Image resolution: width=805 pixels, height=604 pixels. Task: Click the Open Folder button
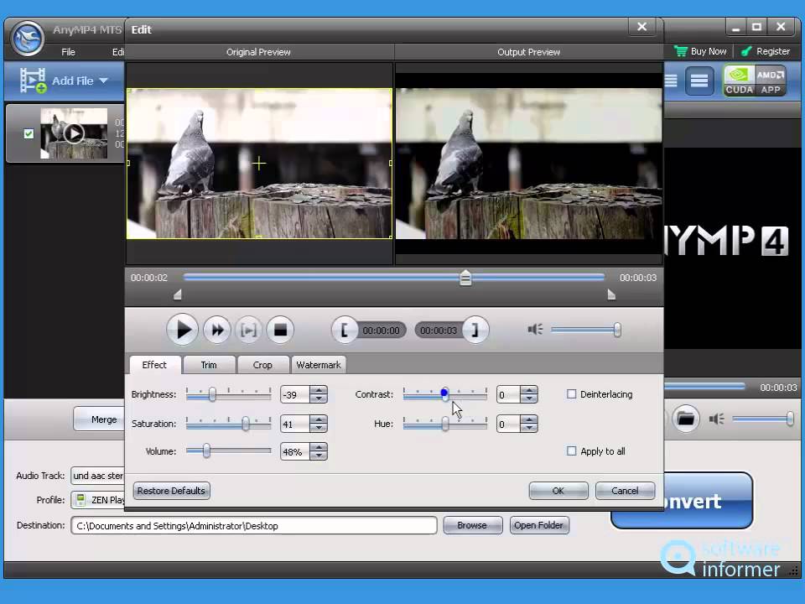(539, 525)
